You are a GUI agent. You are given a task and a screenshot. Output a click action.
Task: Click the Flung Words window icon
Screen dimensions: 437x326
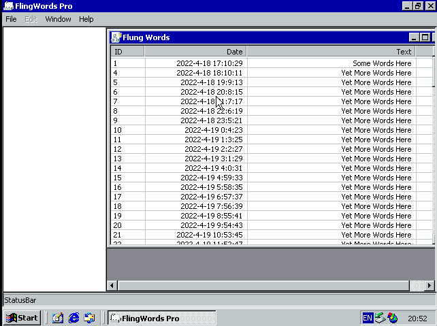tap(116, 37)
